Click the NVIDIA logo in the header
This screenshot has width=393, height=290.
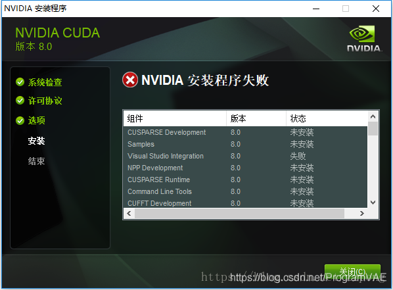click(365, 38)
